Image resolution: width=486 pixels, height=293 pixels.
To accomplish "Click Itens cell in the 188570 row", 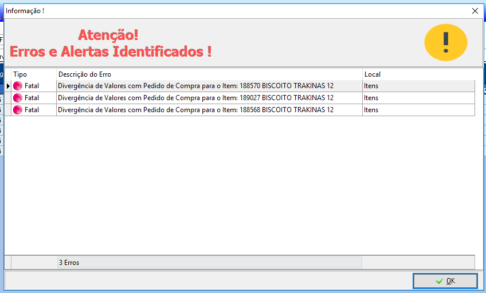I will [418, 86].
